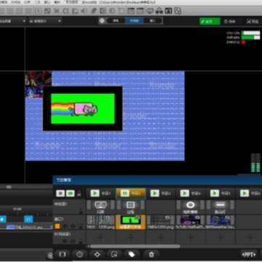The width and height of the screenshot is (262, 262).
Task: Click the binoculars-like icon in top toolbar
Action: click(159, 11)
